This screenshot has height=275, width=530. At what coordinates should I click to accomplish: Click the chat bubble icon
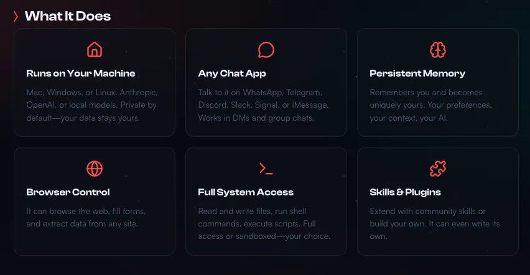[x=266, y=50]
